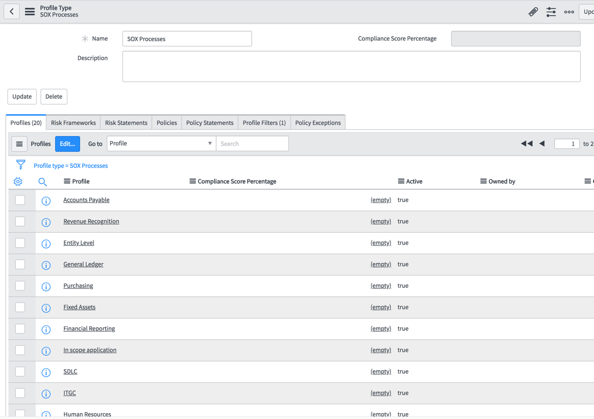Viewport: 594px width, 419px height.
Task: Select the Financial Reporting row checkbox
Action: [x=20, y=329]
